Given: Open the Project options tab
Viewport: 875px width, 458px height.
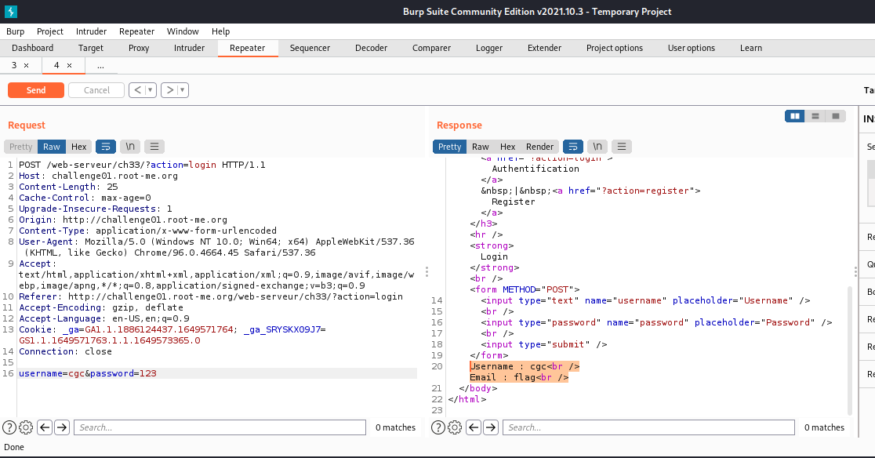Looking at the screenshot, I should pos(615,48).
